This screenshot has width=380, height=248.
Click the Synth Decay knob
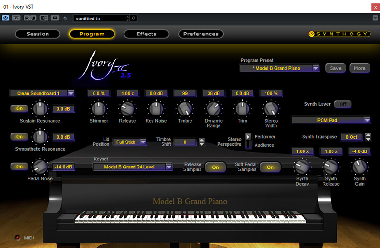pyautogui.click(x=302, y=167)
